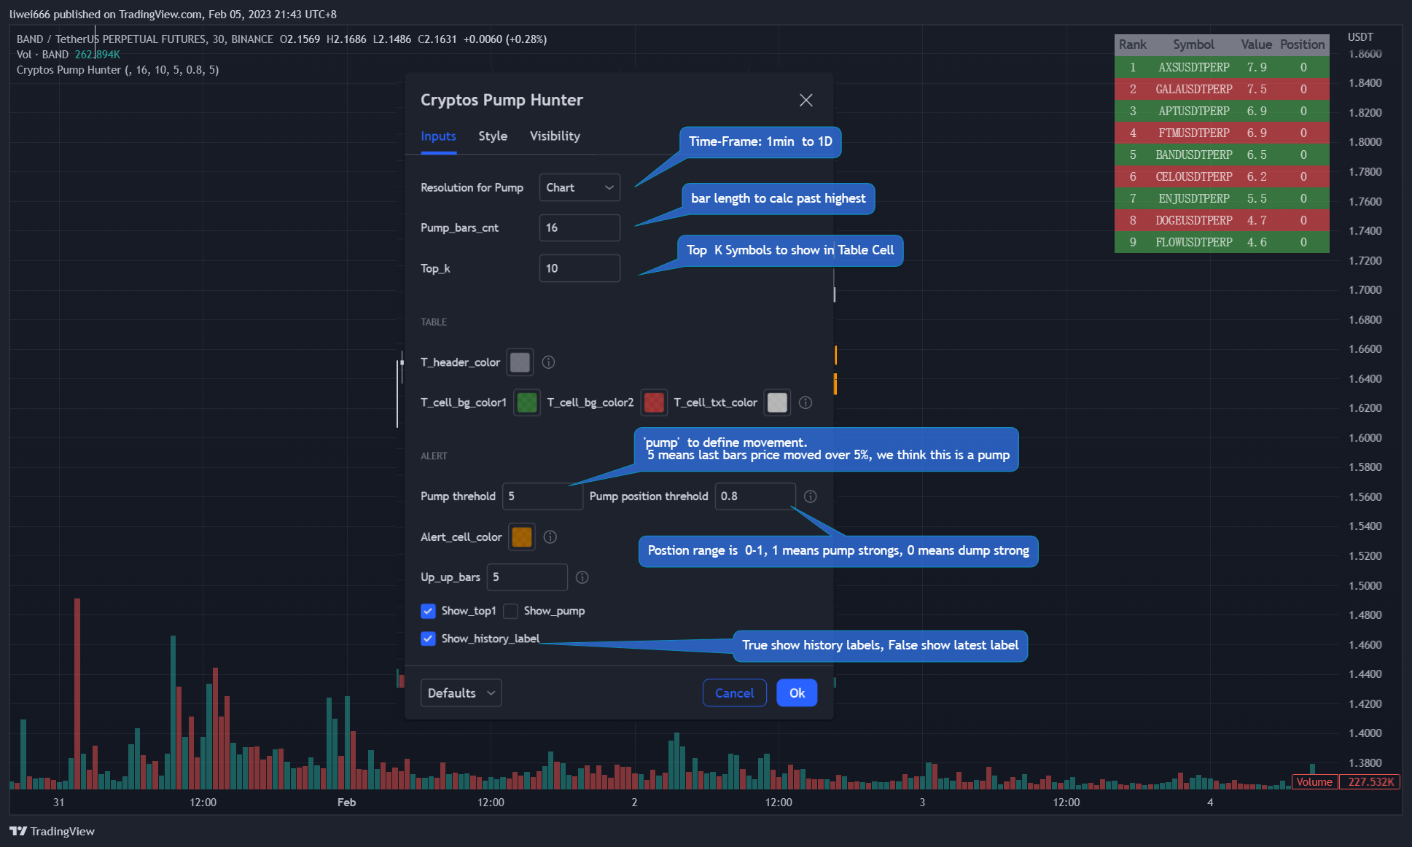Screen dimensions: 1412x847
Task: Click the Vol · BAND legend line
Action: pyautogui.click(x=68, y=55)
